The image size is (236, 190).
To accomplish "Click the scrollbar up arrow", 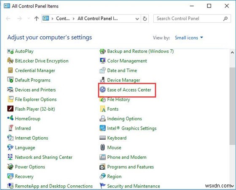I will point(232,52).
